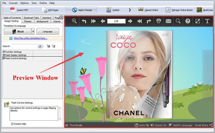Expand Tool Bar Settings tree node
This screenshot has height=133, width=215.
tap(4, 52)
